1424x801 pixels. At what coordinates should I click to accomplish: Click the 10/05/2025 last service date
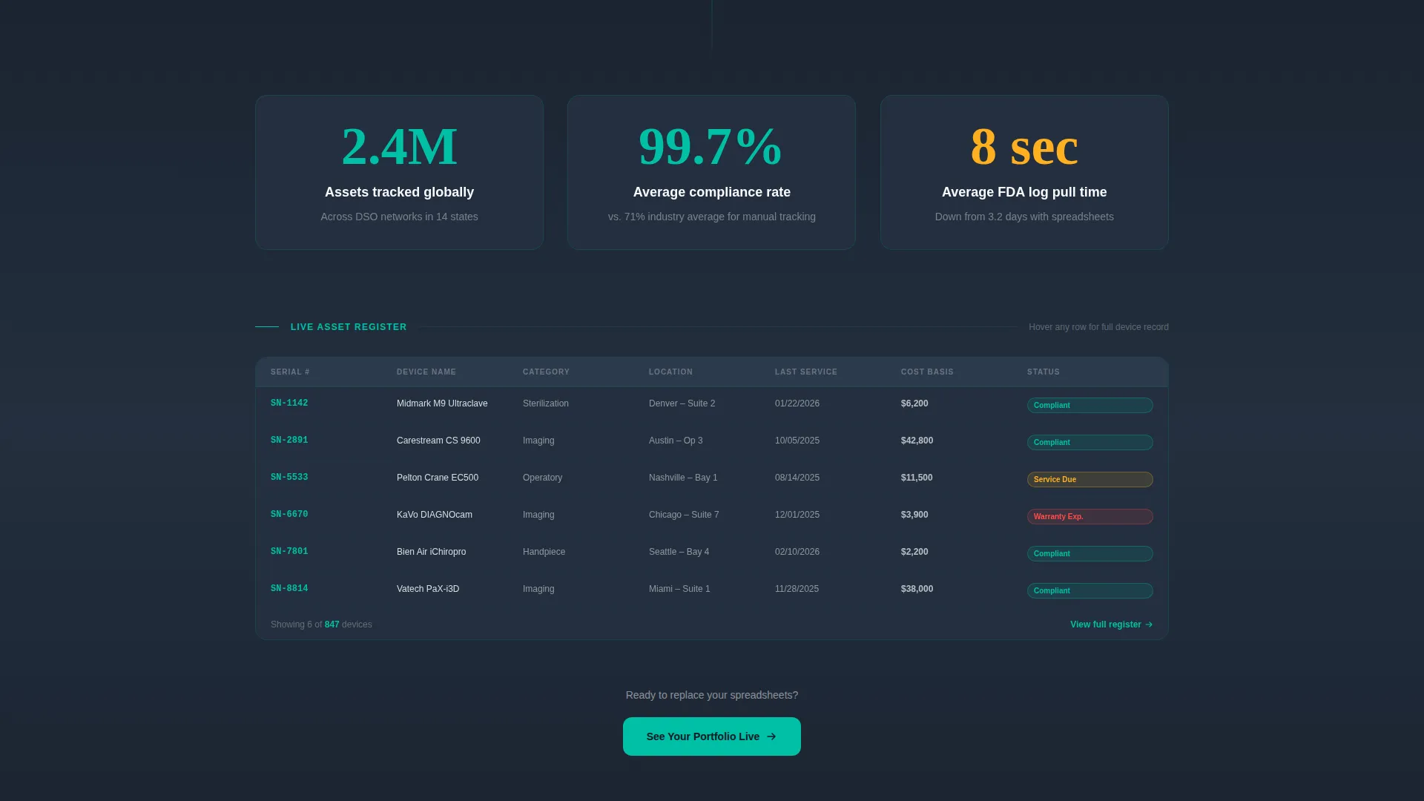point(797,441)
